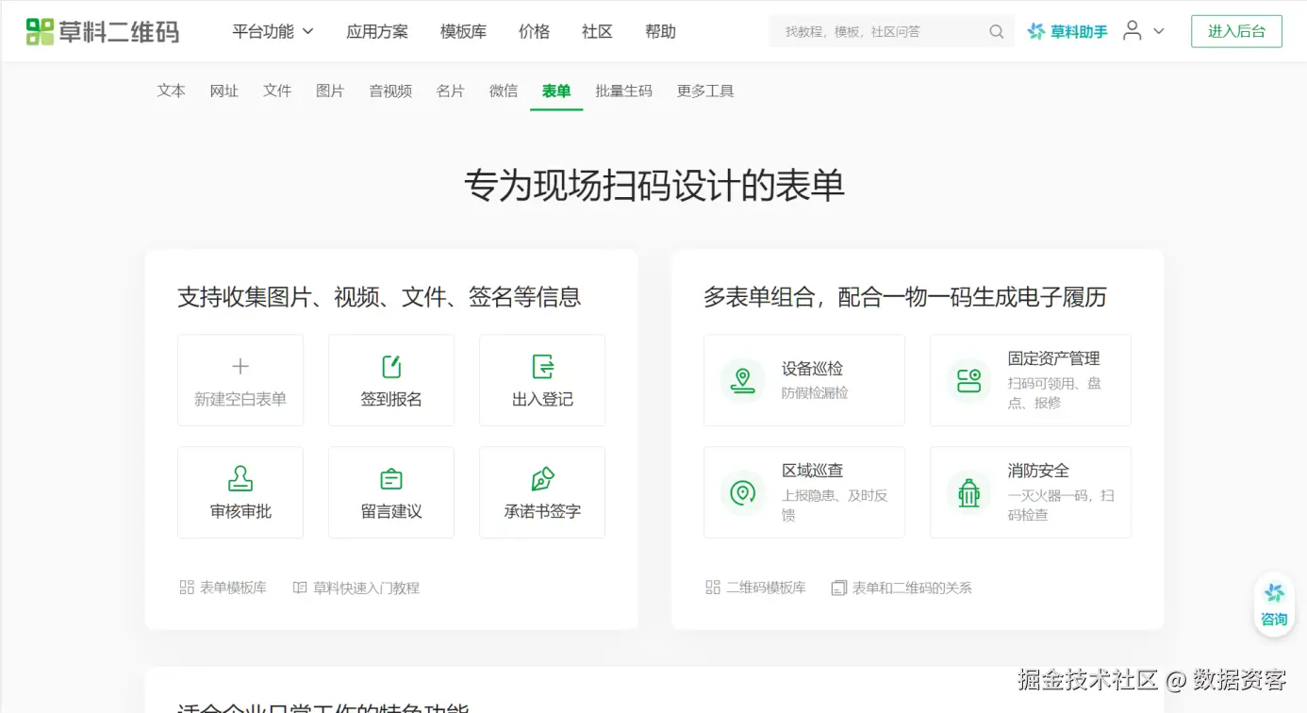This screenshot has width=1307, height=713.
Task: Open the 帮助 menu item
Action: [660, 31]
